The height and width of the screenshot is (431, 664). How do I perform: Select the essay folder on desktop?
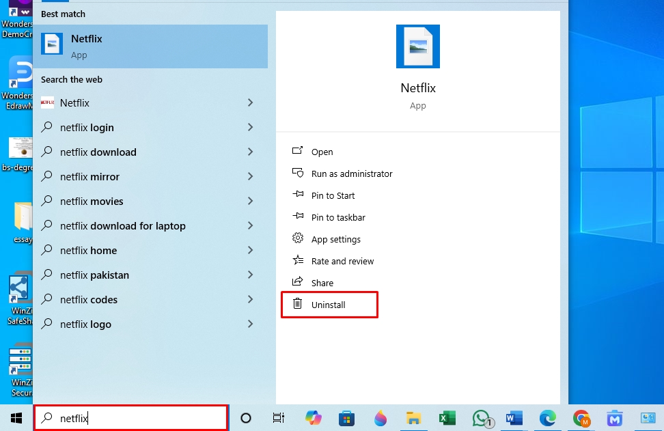[23, 223]
